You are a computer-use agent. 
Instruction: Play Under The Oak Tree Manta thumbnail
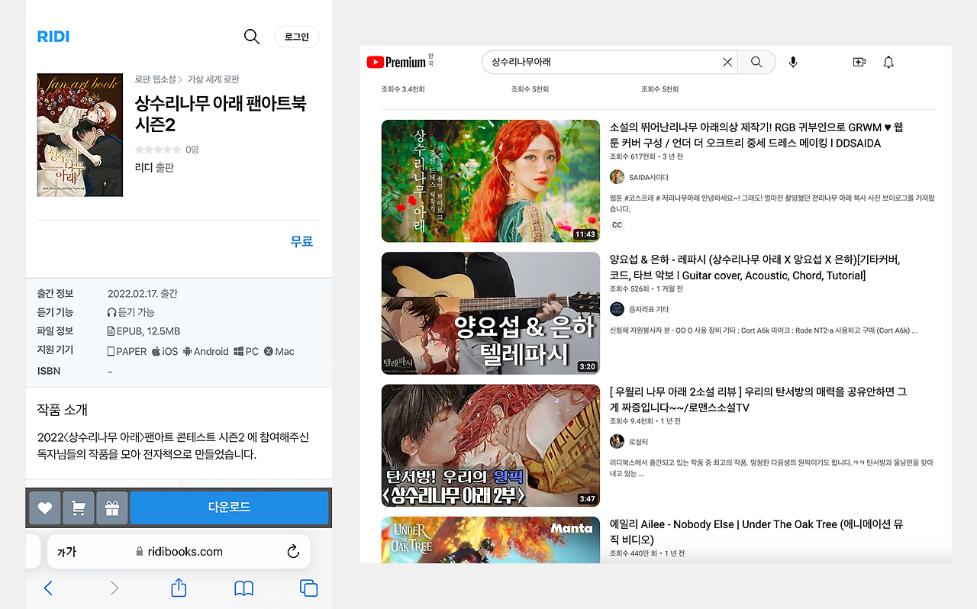491,540
